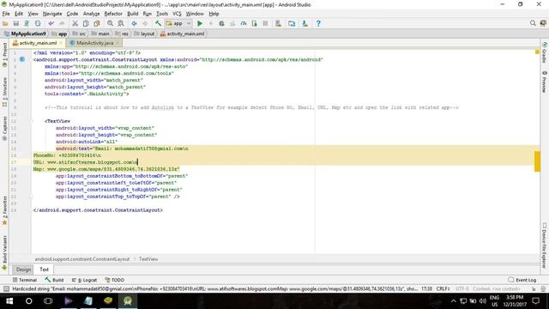
Task: Click the Make Project hammer icon
Action: pyautogui.click(x=158, y=23)
